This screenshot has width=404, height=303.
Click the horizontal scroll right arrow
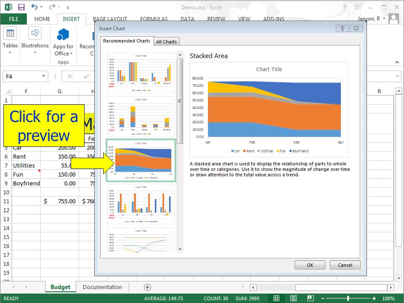pos(391,287)
